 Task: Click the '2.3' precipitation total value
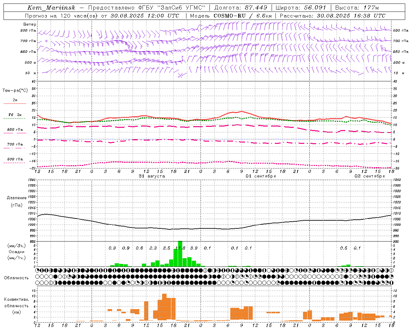(x=153, y=248)
